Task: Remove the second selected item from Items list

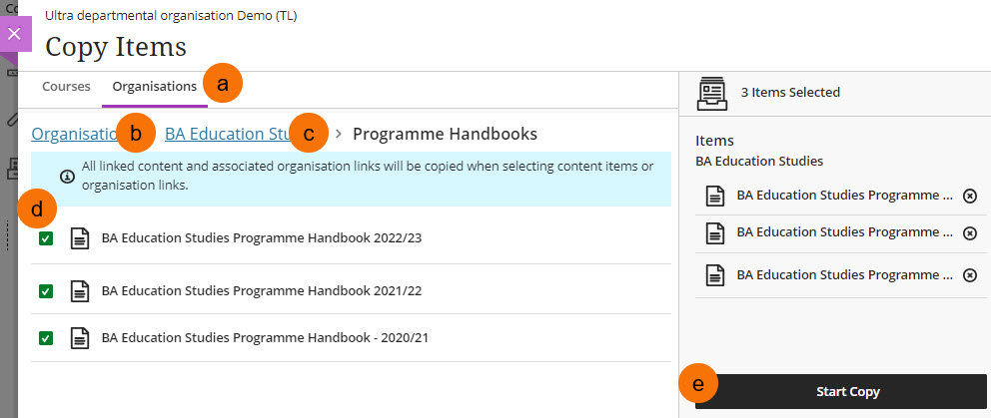Action: coord(969,233)
